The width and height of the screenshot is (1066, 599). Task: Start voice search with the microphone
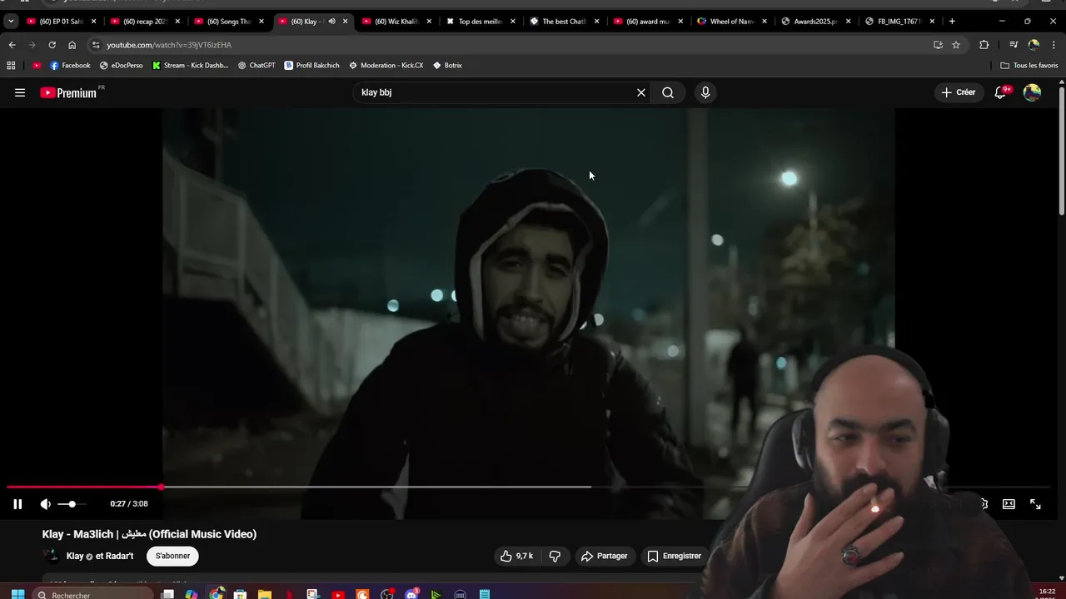(705, 92)
